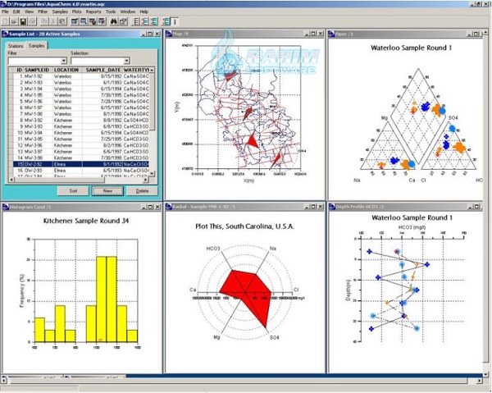
Task: Click the New file toolbar icon
Action: tap(6, 21)
